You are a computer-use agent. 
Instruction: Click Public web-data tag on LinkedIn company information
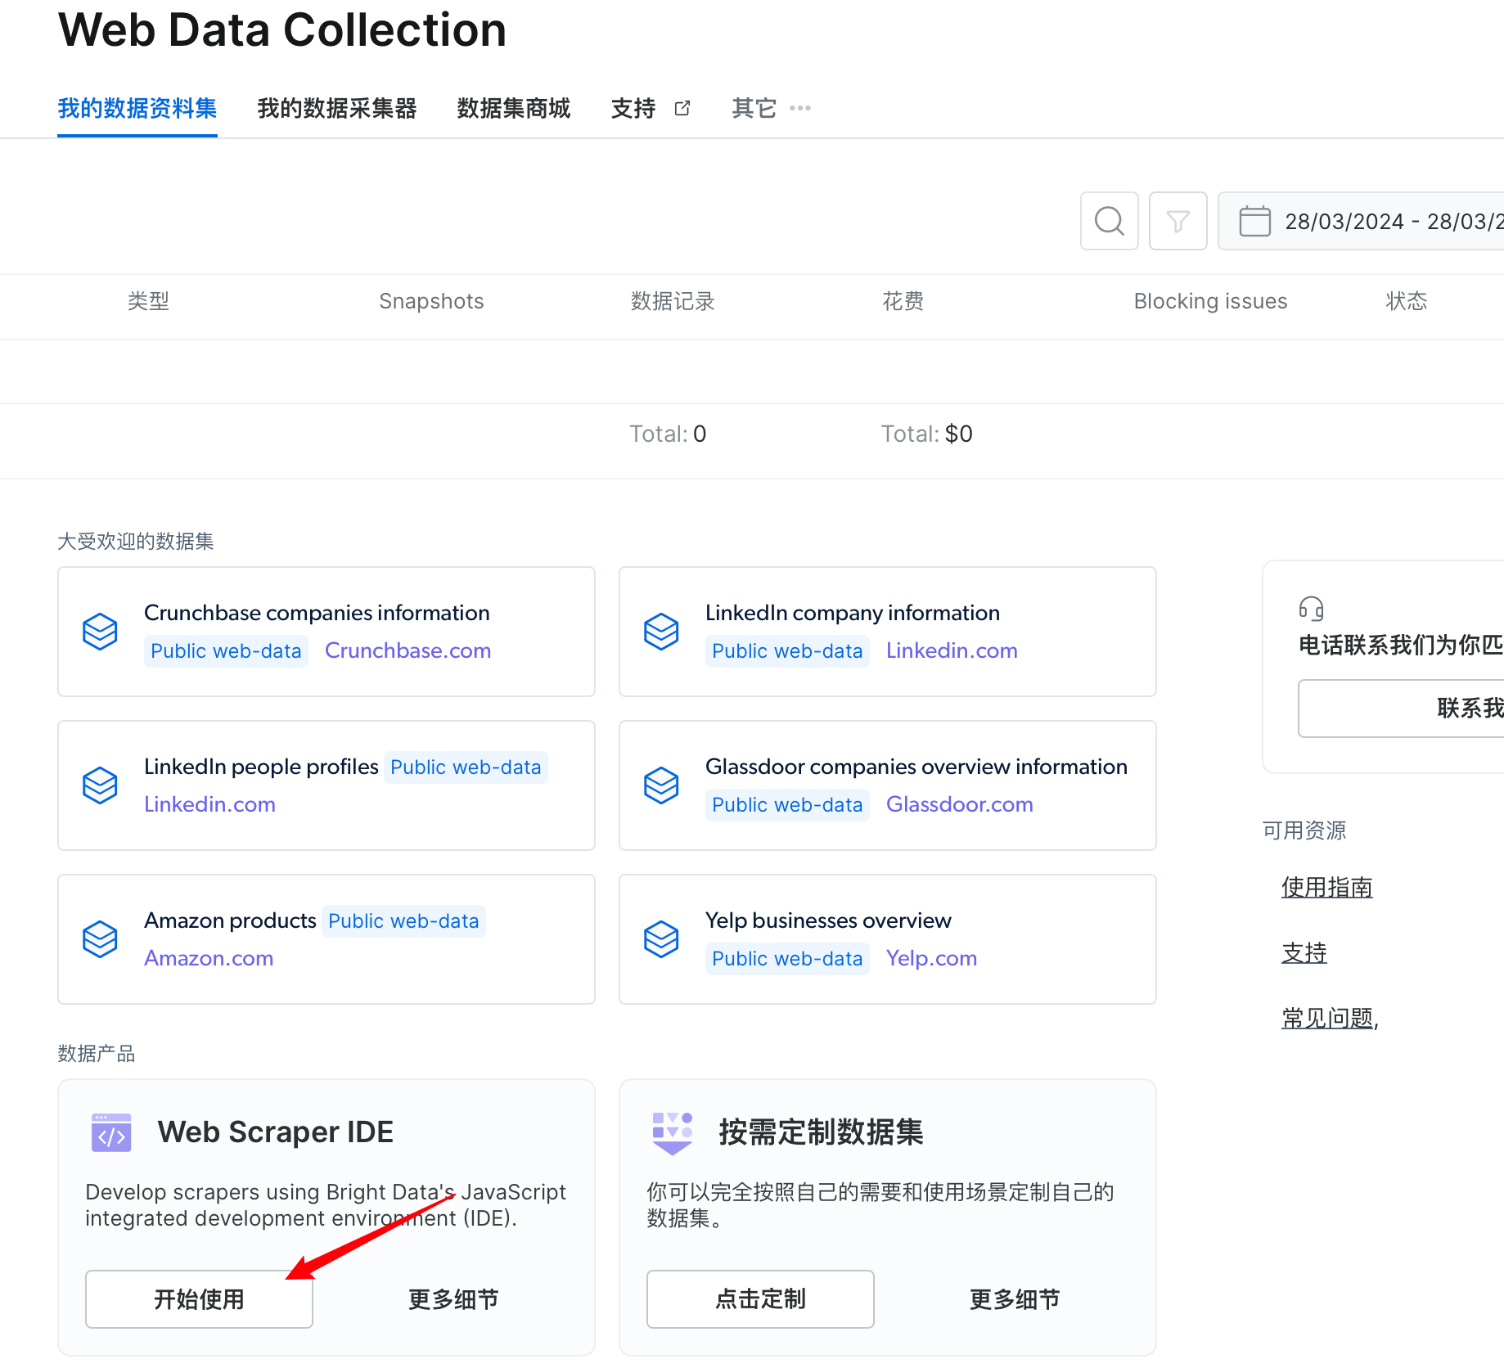click(x=787, y=651)
